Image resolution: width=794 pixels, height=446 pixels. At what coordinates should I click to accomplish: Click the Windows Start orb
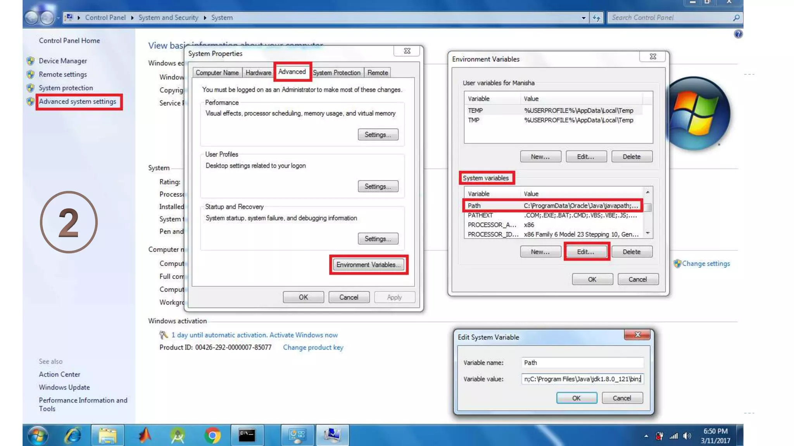click(x=38, y=435)
